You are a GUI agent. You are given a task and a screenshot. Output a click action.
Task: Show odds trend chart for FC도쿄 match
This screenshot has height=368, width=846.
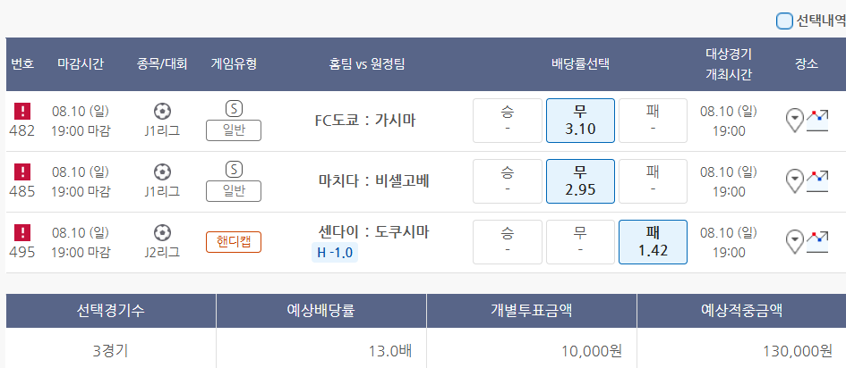tap(816, 119)
